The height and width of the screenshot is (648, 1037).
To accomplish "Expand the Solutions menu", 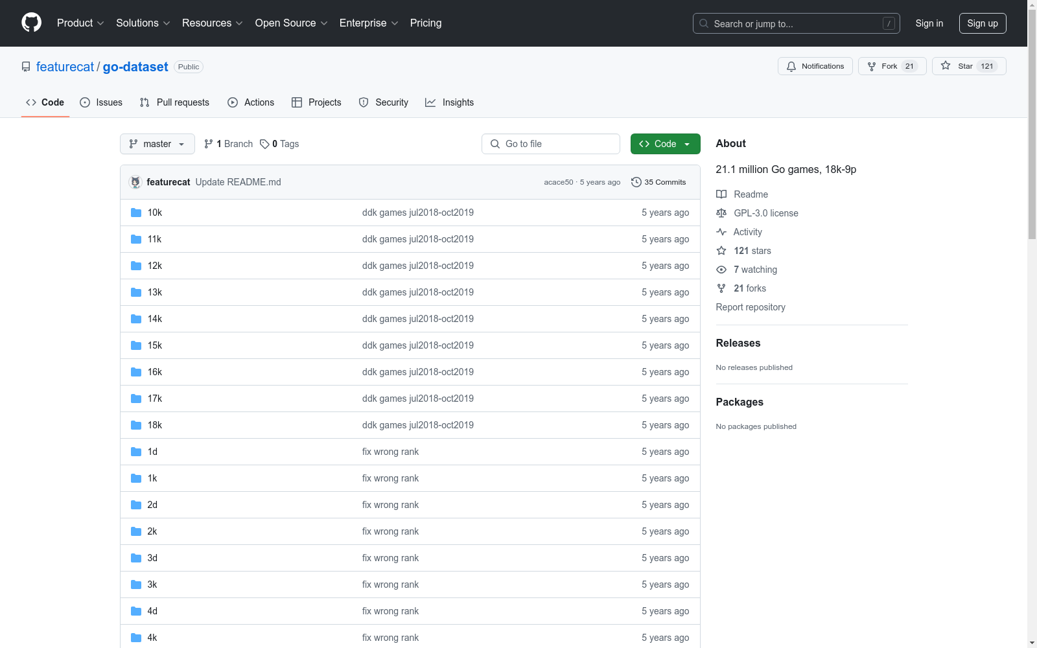I will coord(143,23).
